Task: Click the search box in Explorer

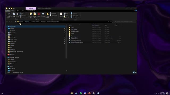Action: [125, 22]
